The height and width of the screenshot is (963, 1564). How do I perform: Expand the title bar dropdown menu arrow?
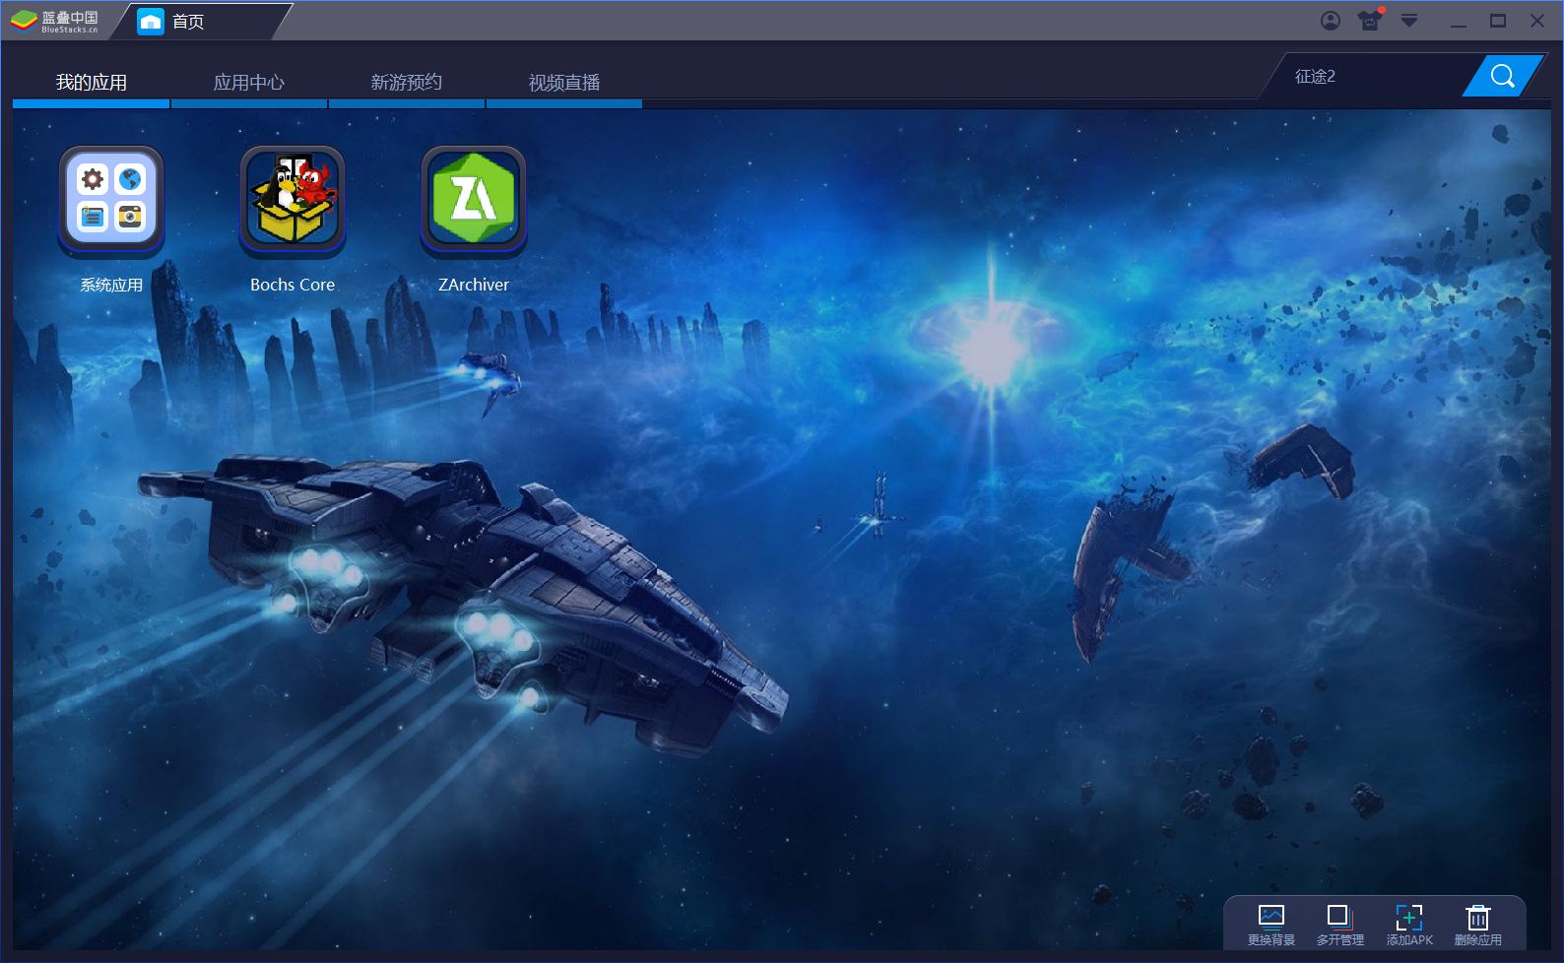1409,21
